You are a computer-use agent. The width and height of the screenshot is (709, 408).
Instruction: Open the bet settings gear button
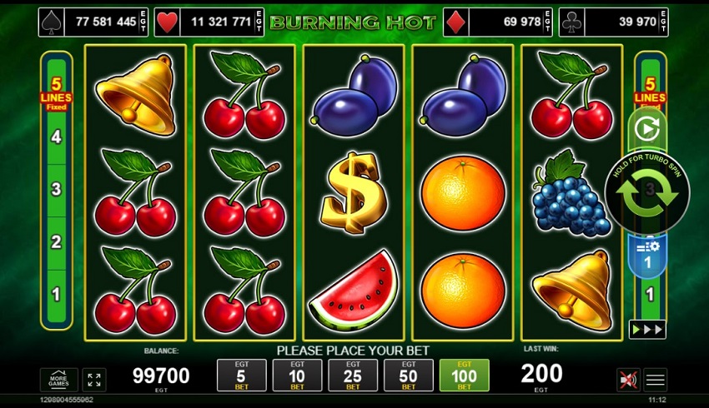[x=647, y=255]
